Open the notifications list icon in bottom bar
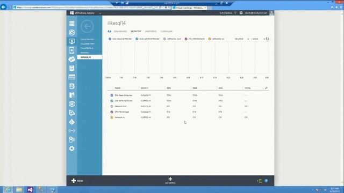This screenshot has width=344, height=193. coord(260,181)
